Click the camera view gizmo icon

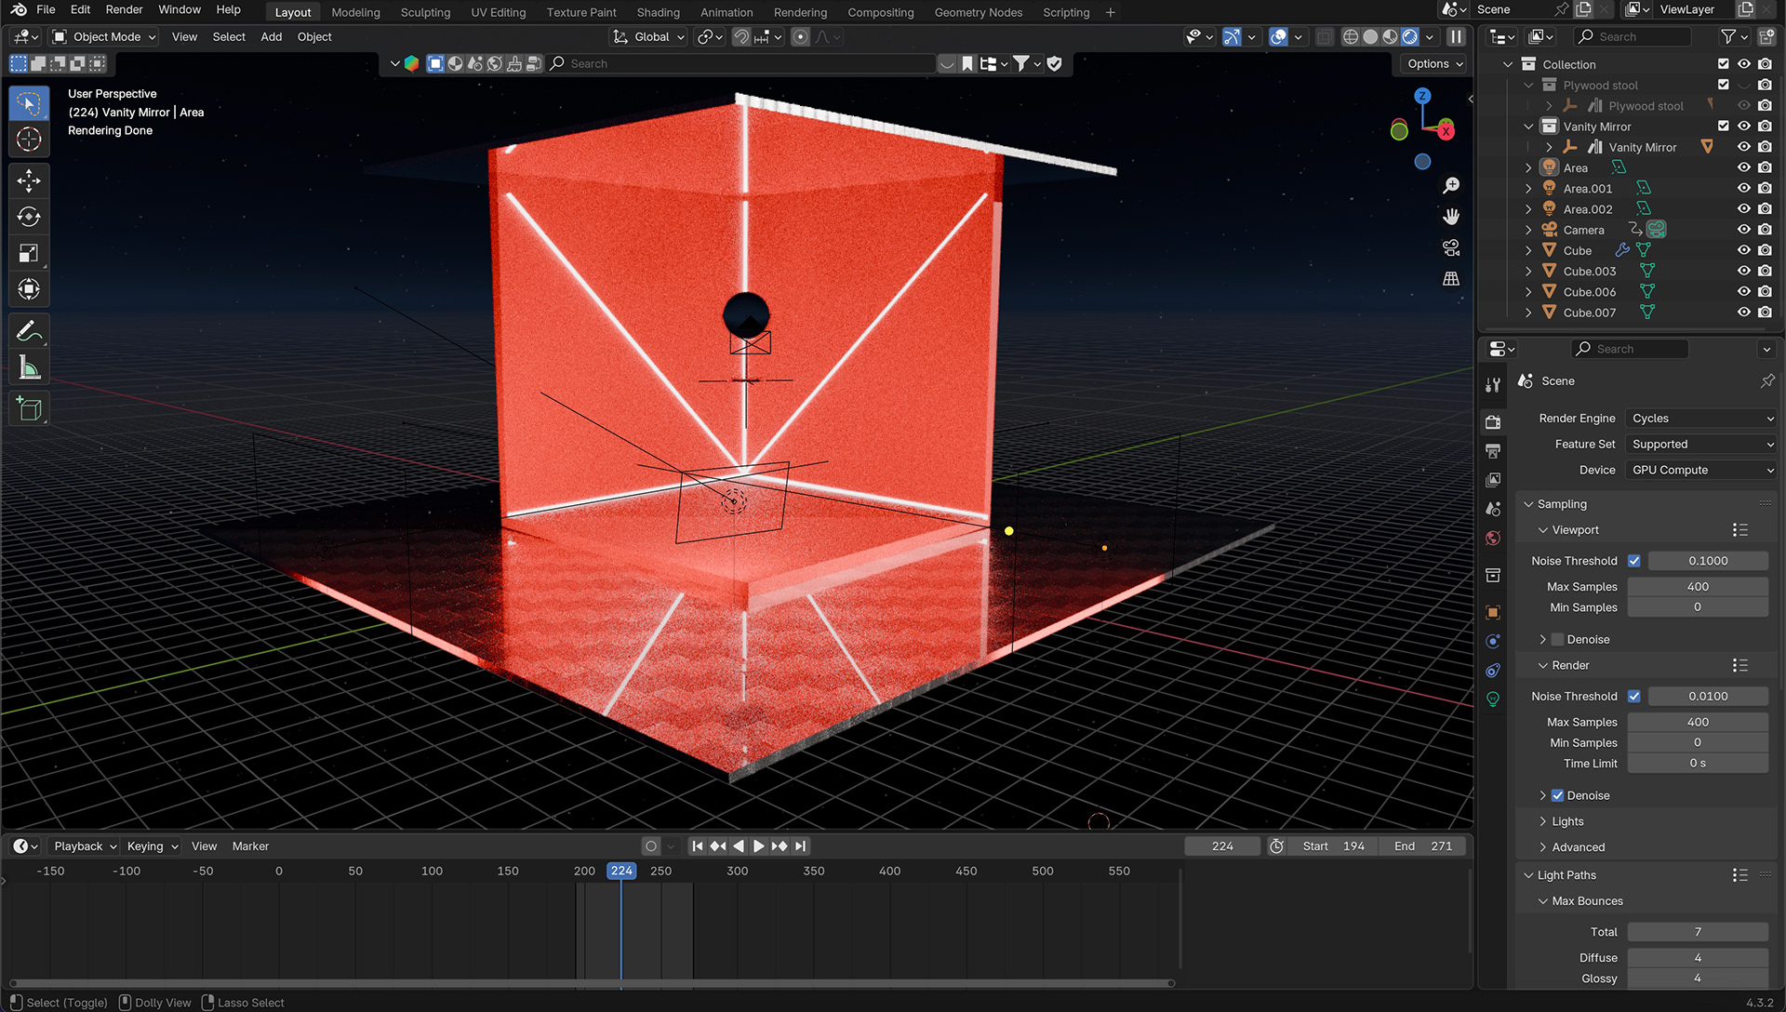pyautogui.click(x=1451, y=247)
